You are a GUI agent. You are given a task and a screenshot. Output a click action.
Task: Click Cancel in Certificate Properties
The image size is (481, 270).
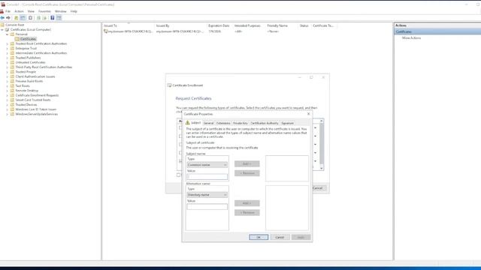(280, 237)
